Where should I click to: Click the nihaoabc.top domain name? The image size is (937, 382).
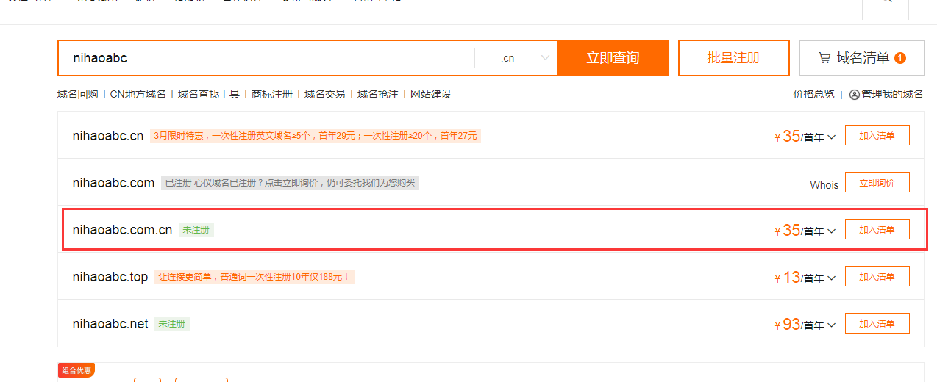coord(110,277)
